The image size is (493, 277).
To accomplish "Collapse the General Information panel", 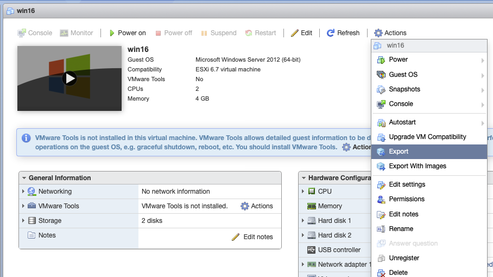I will pos(23,178).
